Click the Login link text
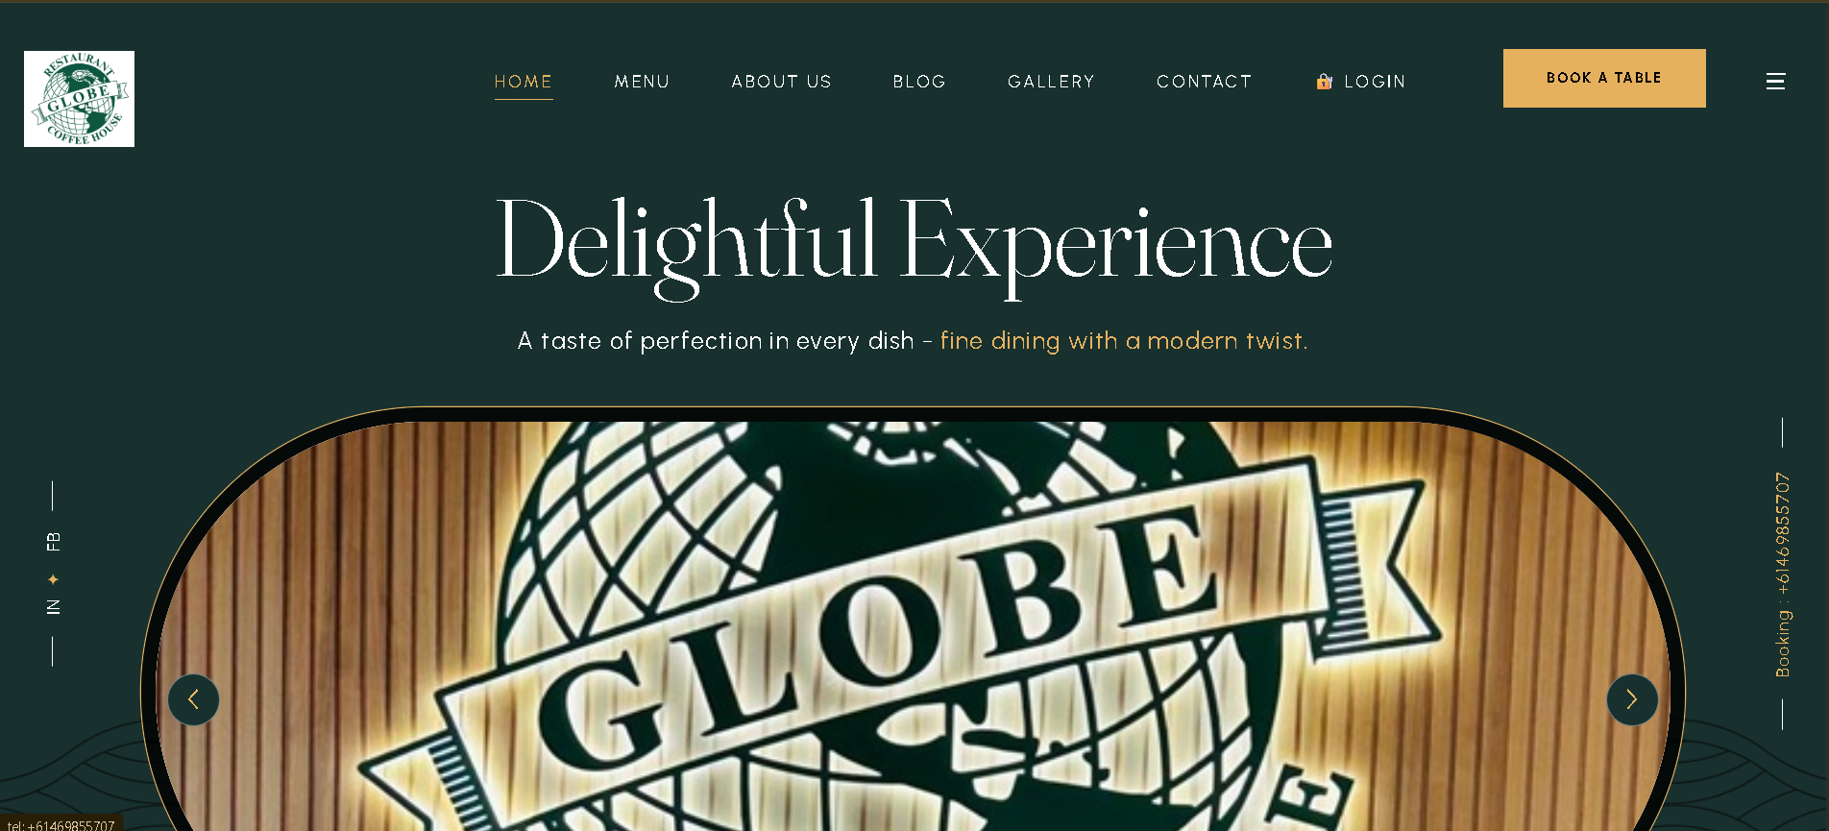 [x=1375, y=82]
